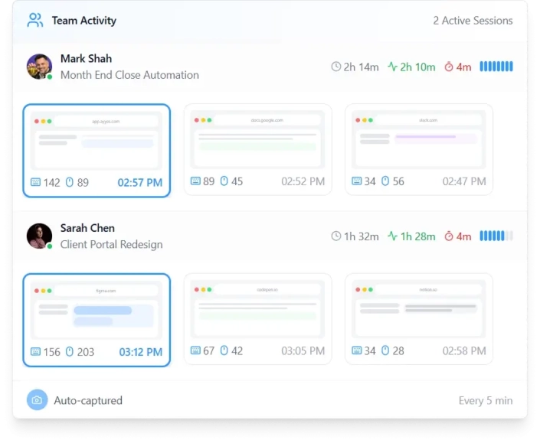This screenshot has width=540, height=443.
Task: Click the mouse icon in the 02:57 PM card
Action: (x=70, y=182)
